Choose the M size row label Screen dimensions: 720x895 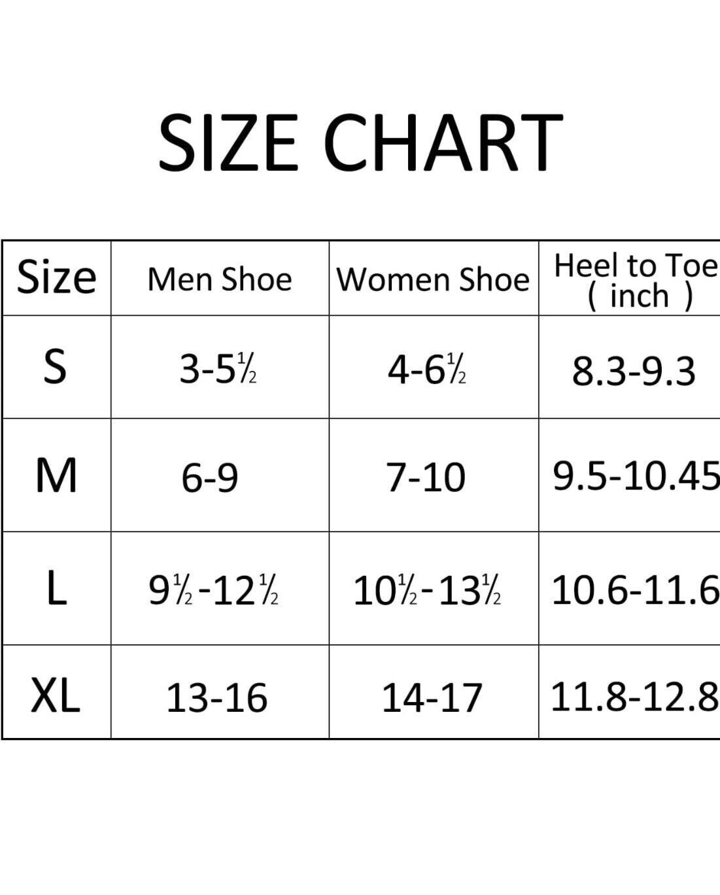click(x=57, y=475)
